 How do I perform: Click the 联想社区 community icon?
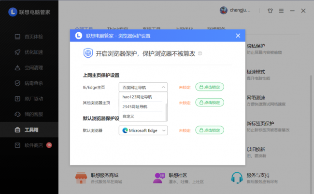(x=159, y=178)
